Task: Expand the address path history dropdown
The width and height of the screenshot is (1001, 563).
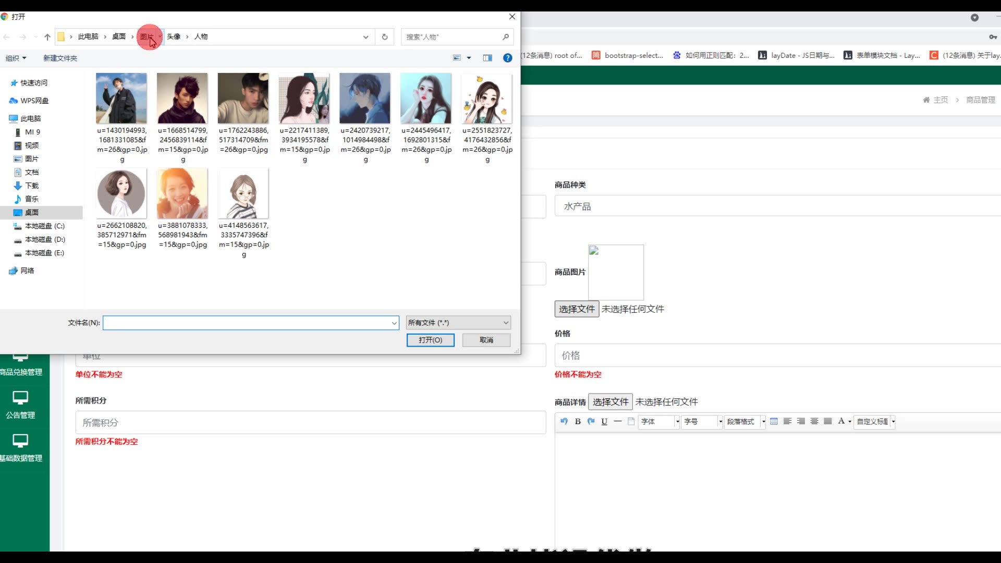Action: pyautogui.click(x=365, y=37)
